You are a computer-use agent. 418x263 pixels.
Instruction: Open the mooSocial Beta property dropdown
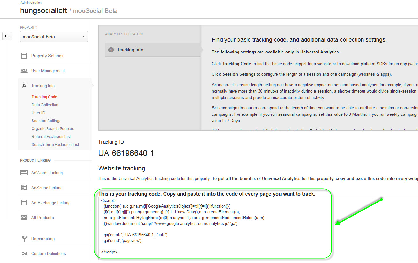[54, 37]
